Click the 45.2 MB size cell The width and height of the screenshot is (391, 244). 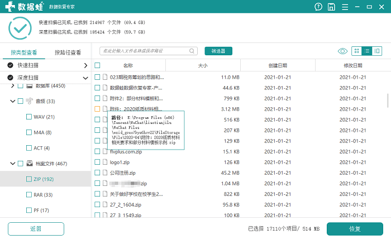pos(230,173)
